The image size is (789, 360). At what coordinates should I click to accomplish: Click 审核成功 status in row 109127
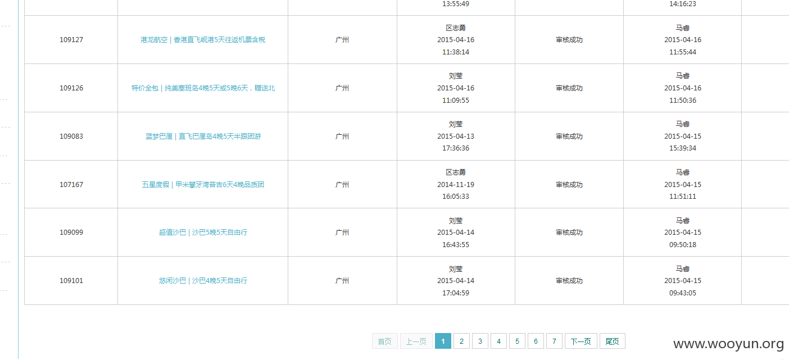click(x=569, y=40)
